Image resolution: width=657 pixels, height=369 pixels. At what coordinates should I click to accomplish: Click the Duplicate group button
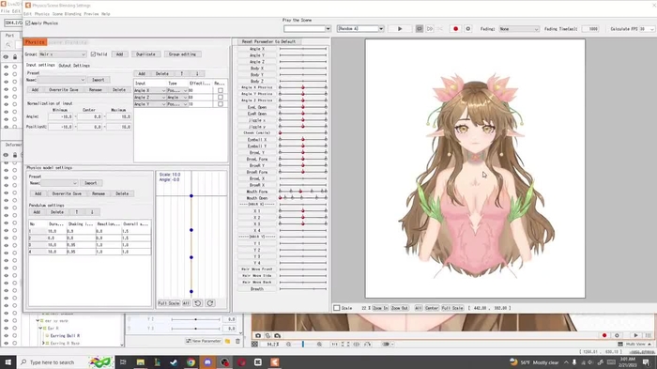[145, 54]
